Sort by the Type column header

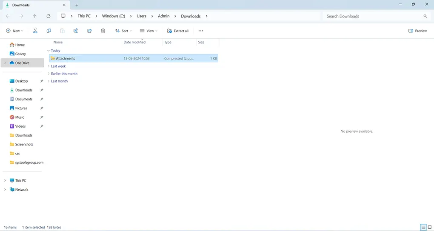point(168,42)
